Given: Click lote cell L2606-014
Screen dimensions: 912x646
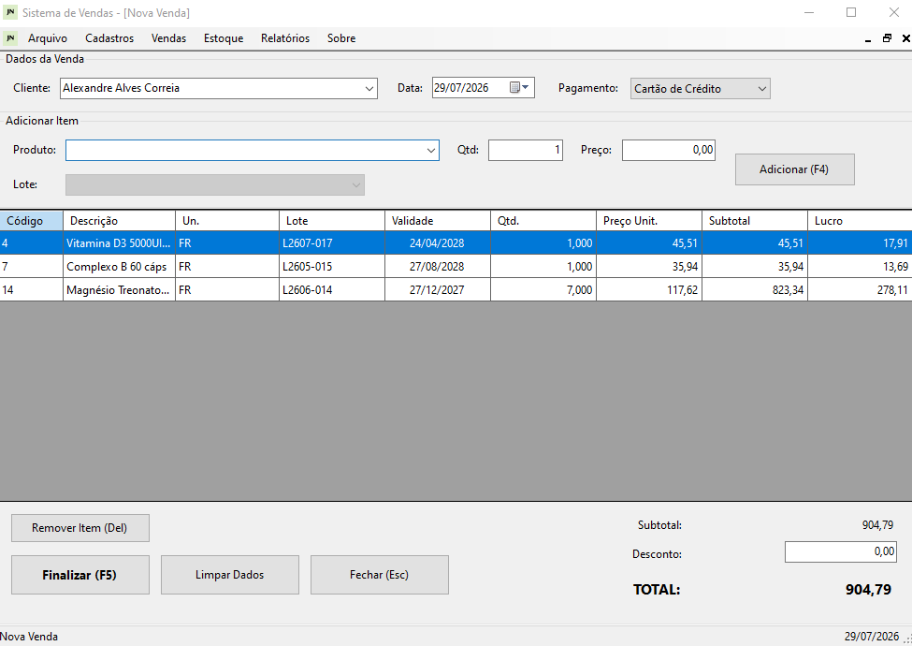Looking at the screenshot, I should [332, 290].
